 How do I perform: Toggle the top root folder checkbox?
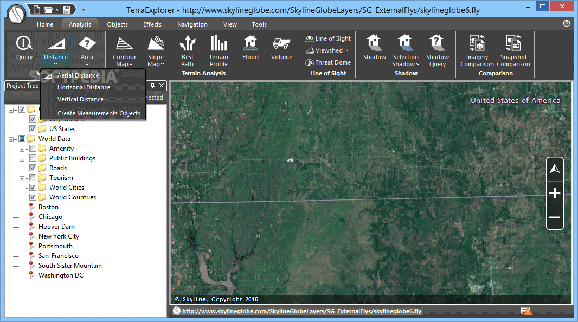[22, 110]
